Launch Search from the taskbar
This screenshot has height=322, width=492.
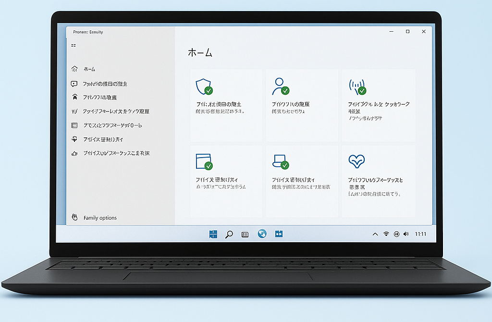pyautogui.click(x=229, y=234)
